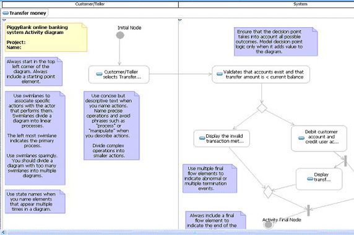
Task: Click the 'Initial Node' label text
Action: click(129, 28)
